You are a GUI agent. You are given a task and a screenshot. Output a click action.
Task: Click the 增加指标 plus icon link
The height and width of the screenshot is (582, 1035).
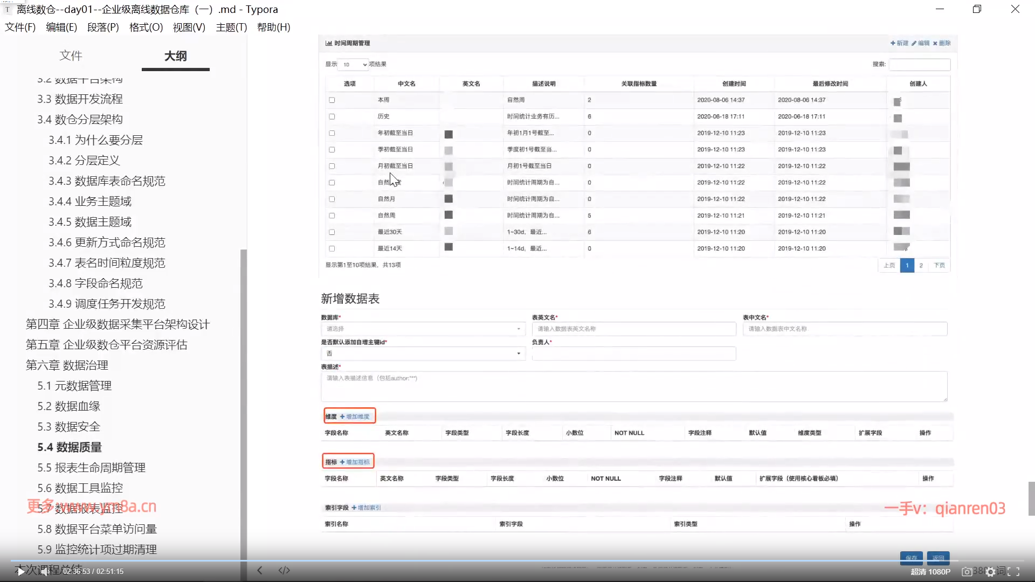point(355,462)
